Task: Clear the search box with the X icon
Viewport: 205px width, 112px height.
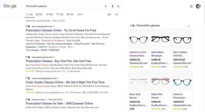Action: tap(106, 6)
